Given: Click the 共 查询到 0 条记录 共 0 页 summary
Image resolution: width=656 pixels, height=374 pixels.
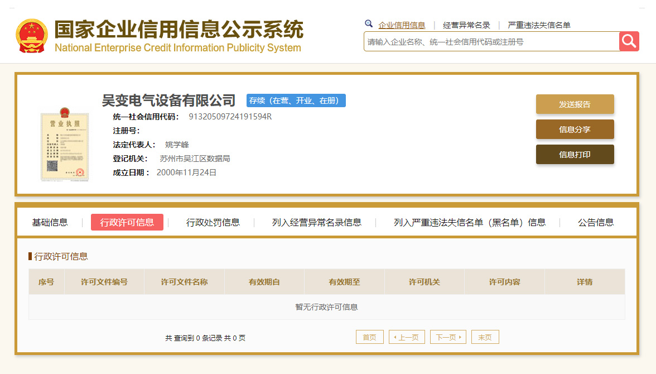Looking at the screenshot, I should pyautogui.click(x=205, y=338).
